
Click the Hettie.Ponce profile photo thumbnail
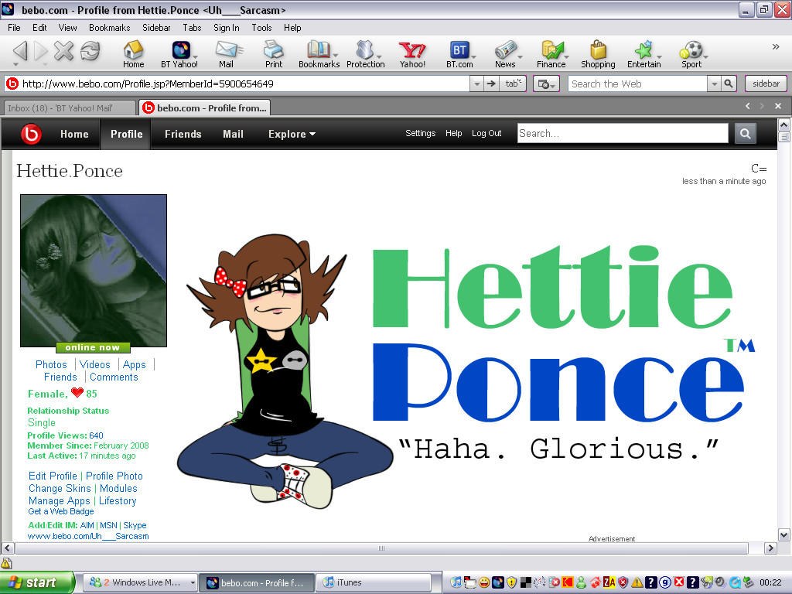coord(94,271)
